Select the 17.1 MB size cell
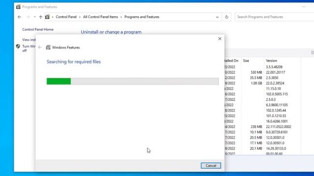The height and width of the screenshot is (176, 314). coord(256,143)
